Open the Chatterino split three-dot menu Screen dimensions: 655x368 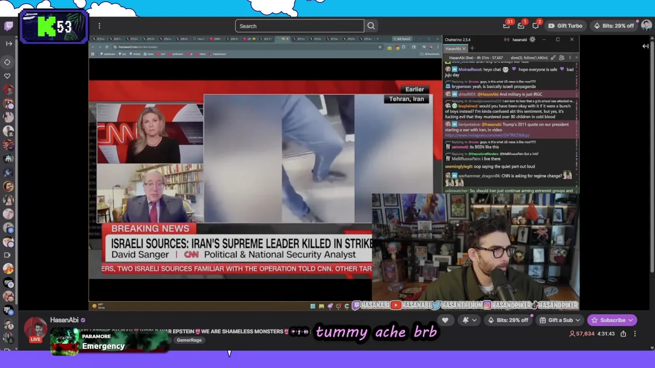[570, 58]
